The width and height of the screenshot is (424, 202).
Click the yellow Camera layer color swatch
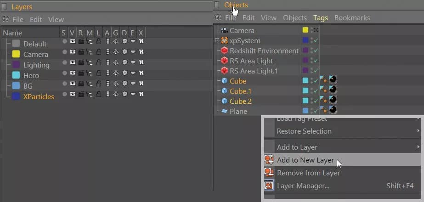[16, 54]
